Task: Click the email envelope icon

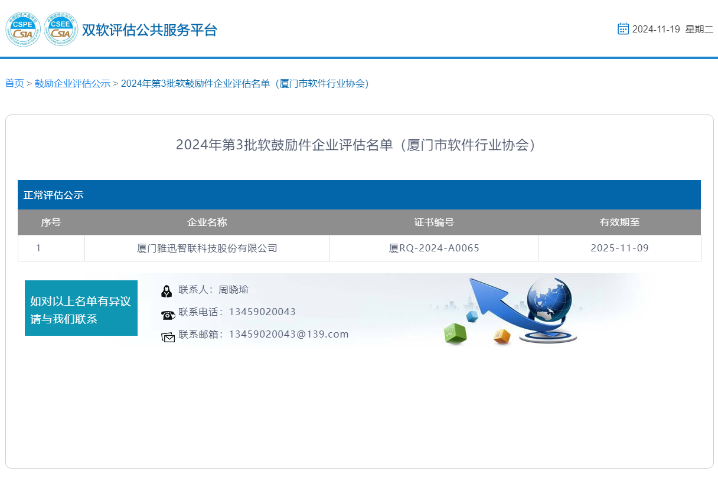Action: click(168, 338)
